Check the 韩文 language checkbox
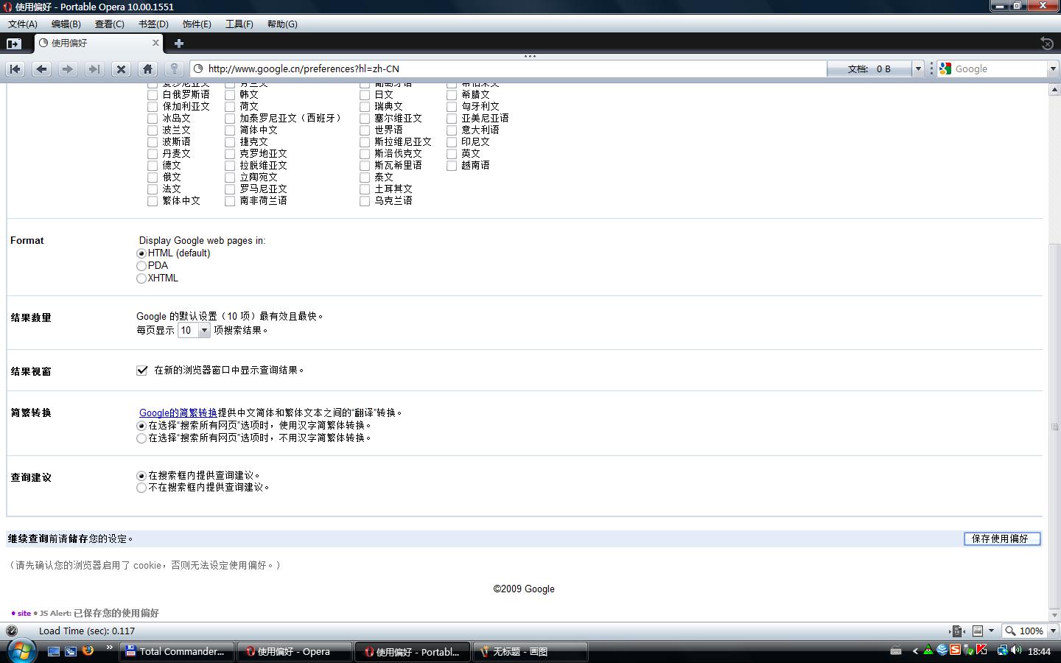Image resolution: width=1061 pixels, height=663 pixels. click(230, 94)
